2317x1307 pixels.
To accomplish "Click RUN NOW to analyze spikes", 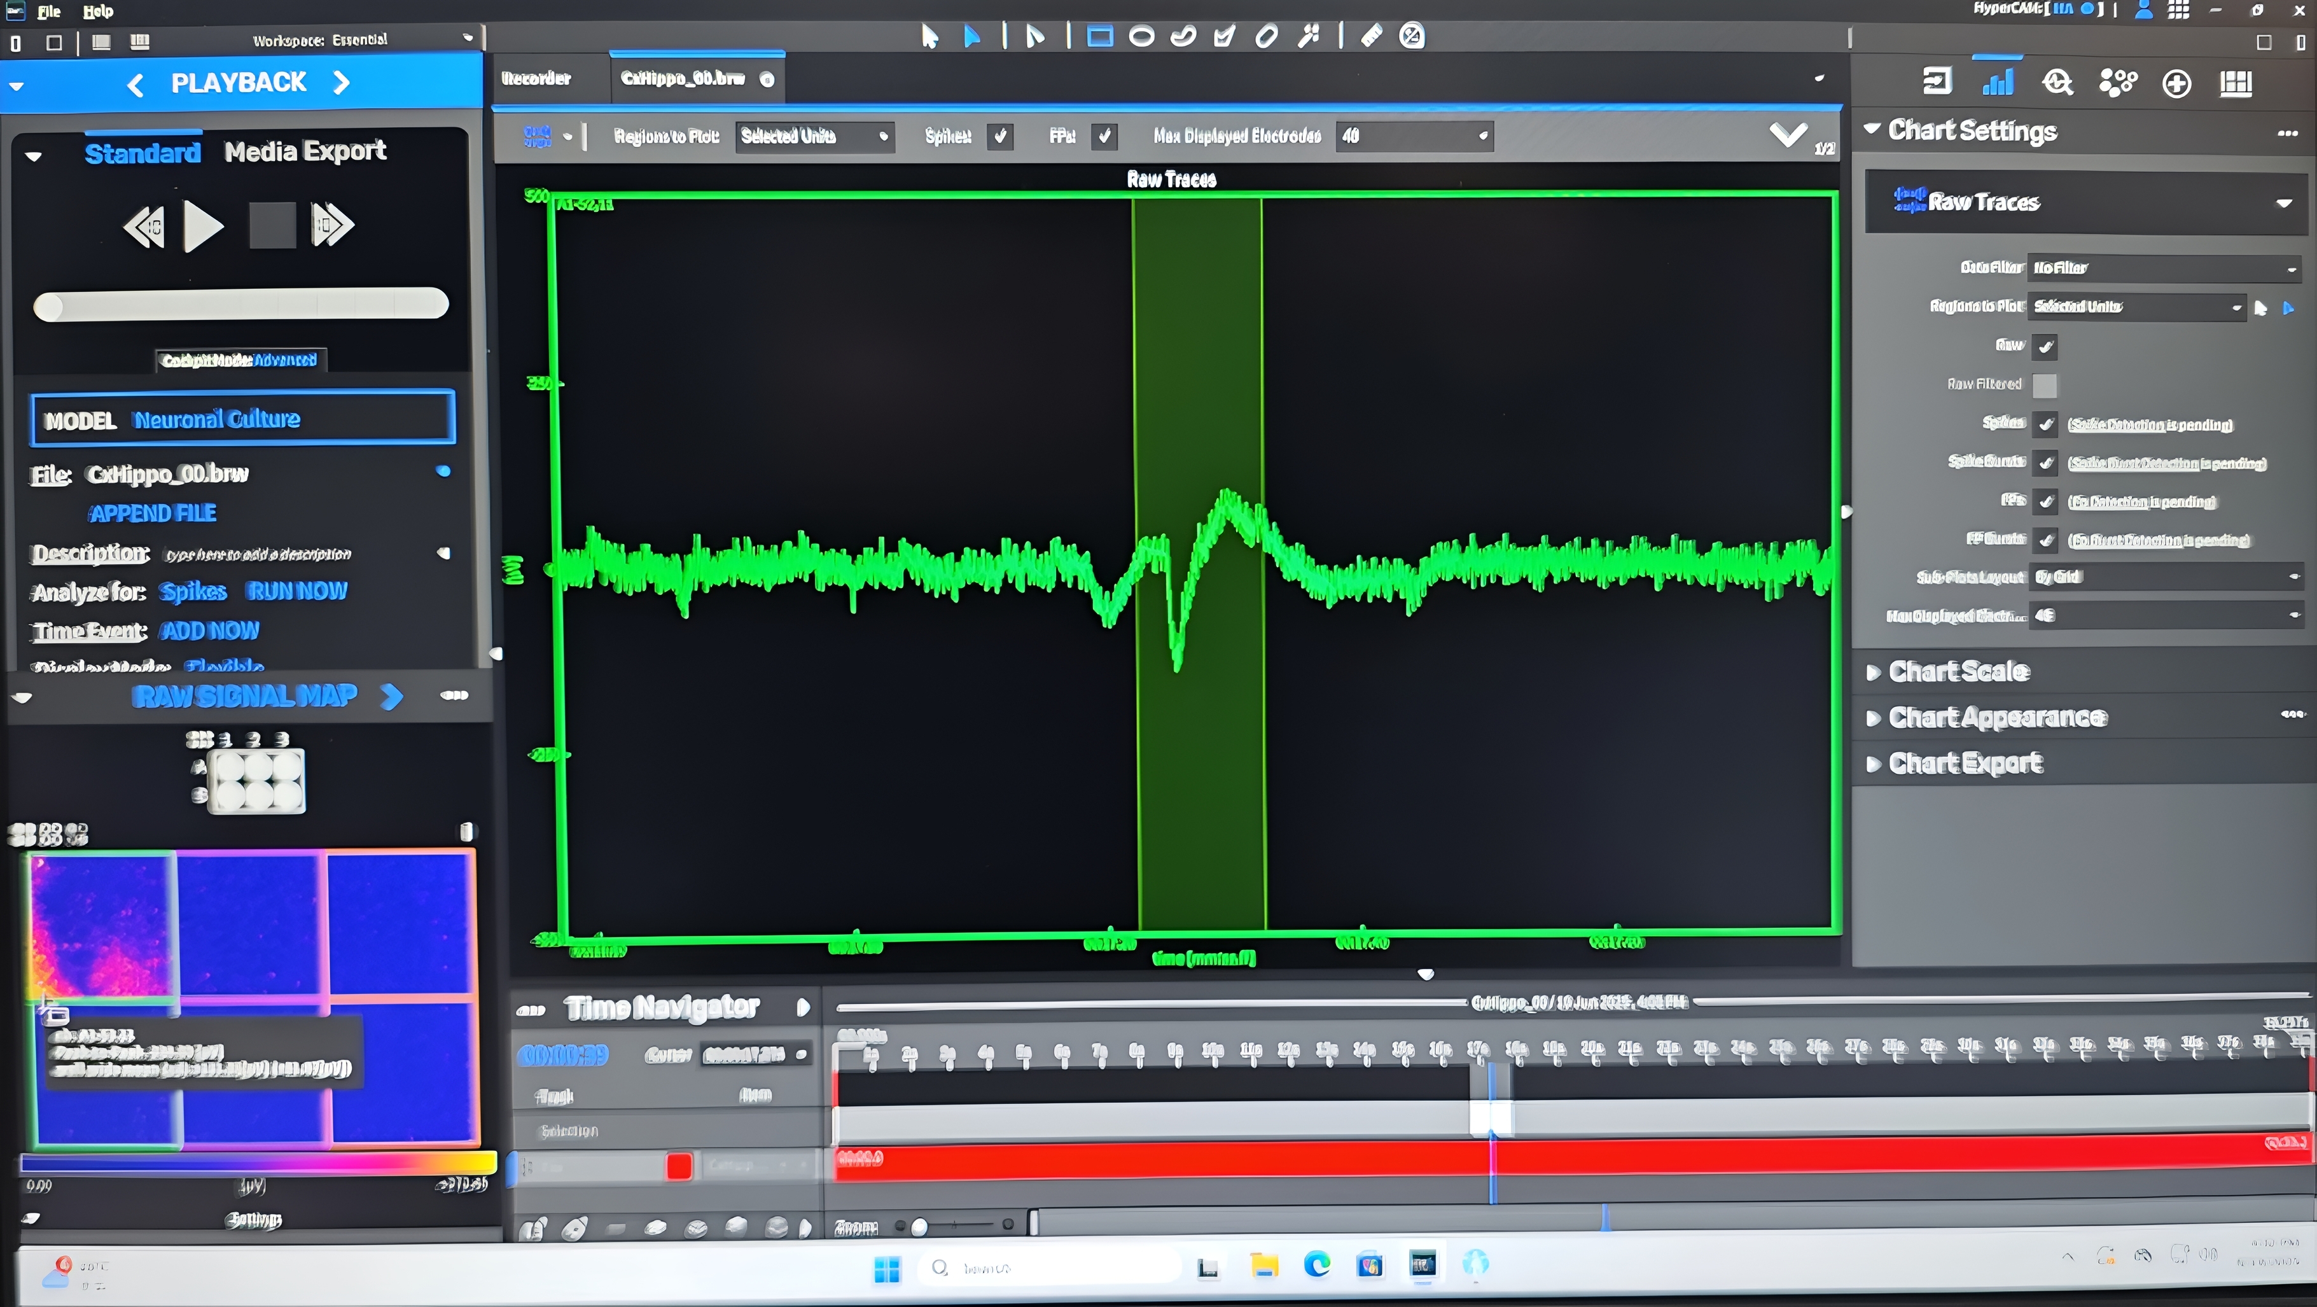I will pos(297,591).
